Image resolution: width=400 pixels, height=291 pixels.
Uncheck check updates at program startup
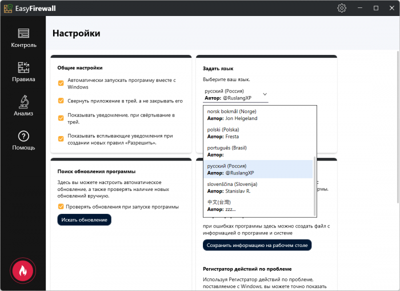tap(61, 206)
